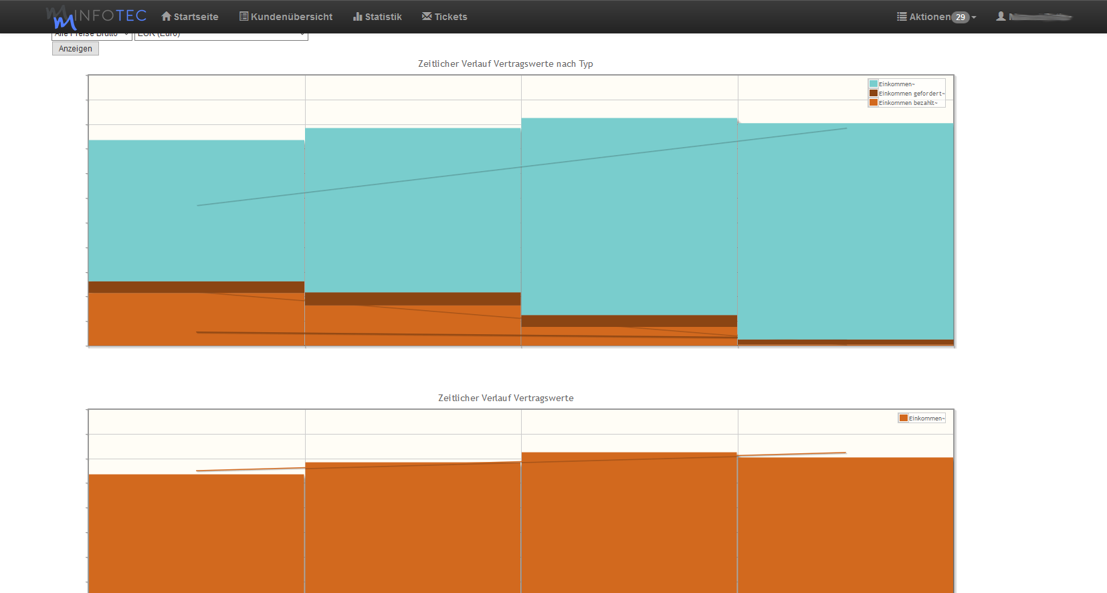1107x593 pixels.
Task: Expand the Aktionen dropdown menu
Action: click(x=936, y=17)
